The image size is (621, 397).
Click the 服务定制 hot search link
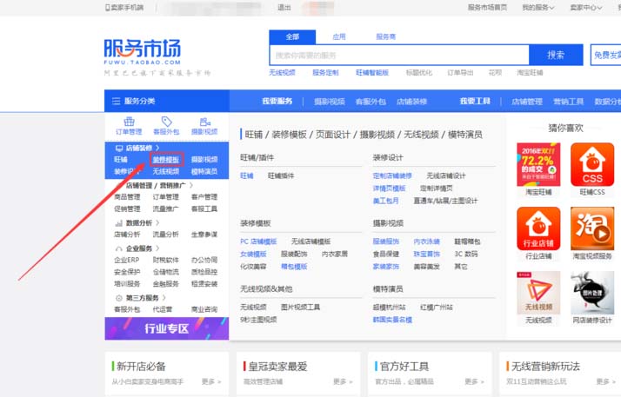[x=325, y=72]
